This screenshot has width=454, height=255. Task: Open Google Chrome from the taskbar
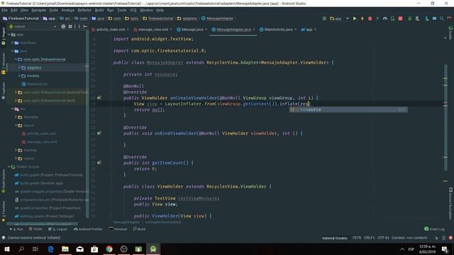[x=109, y=249]
